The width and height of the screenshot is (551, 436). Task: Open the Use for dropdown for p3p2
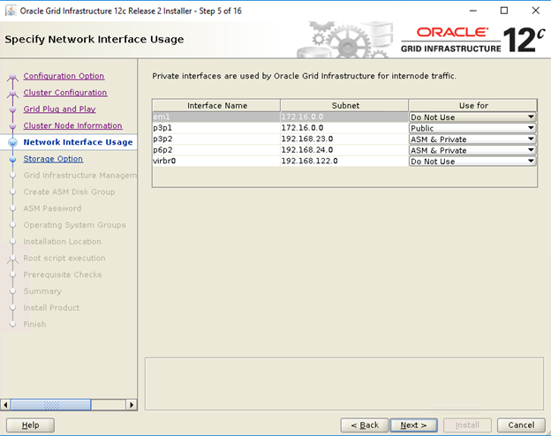pyautogui.click(x=472, y=139)
